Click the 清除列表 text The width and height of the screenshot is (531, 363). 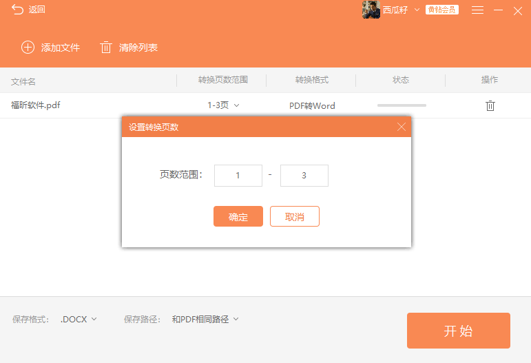[138, 48]
